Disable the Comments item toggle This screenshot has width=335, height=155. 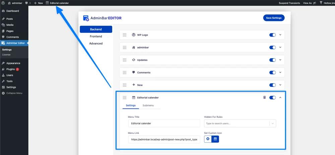pos(272,73)
